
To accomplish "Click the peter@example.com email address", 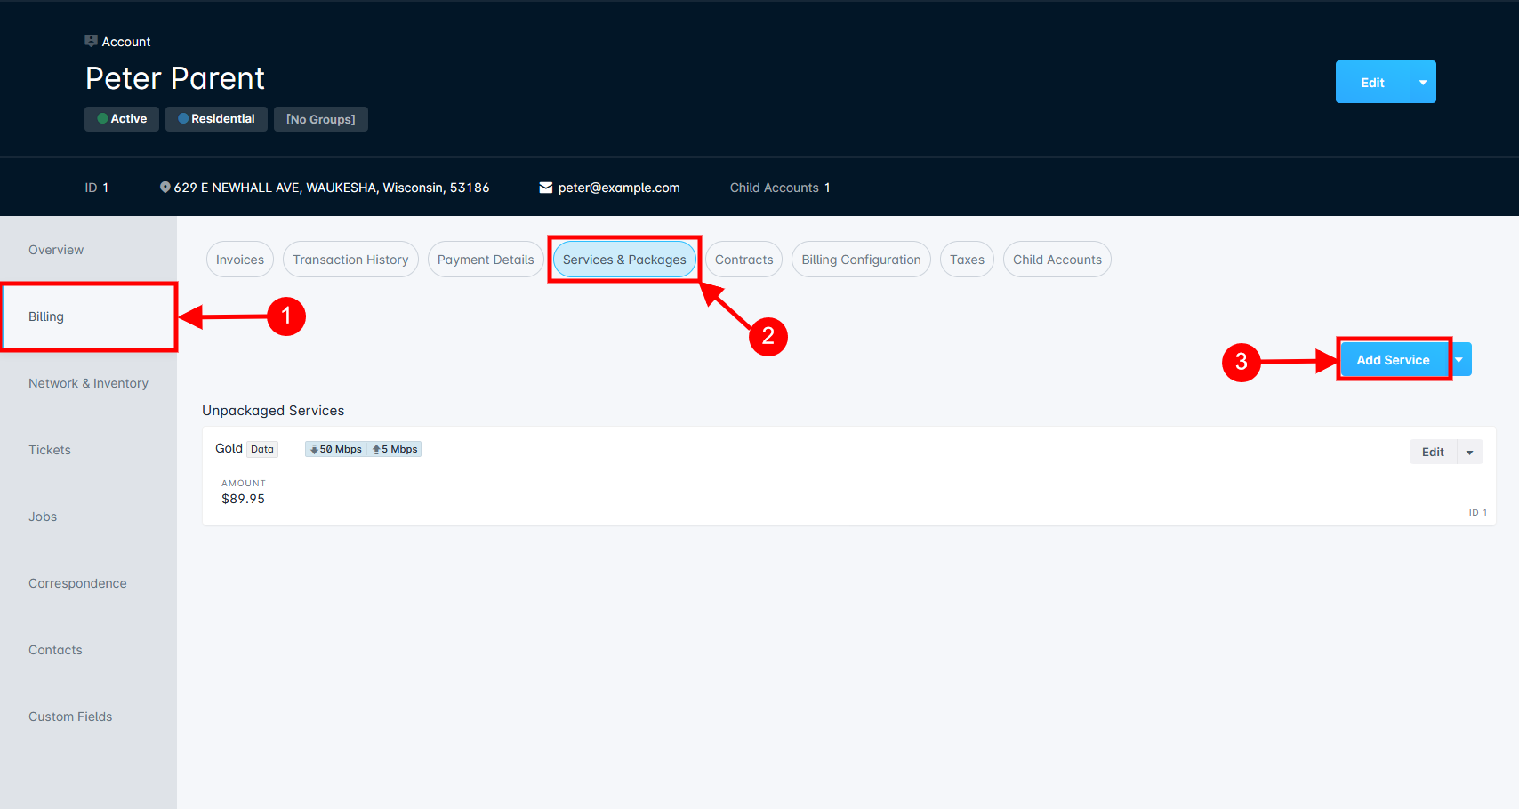I will [619, 188].
